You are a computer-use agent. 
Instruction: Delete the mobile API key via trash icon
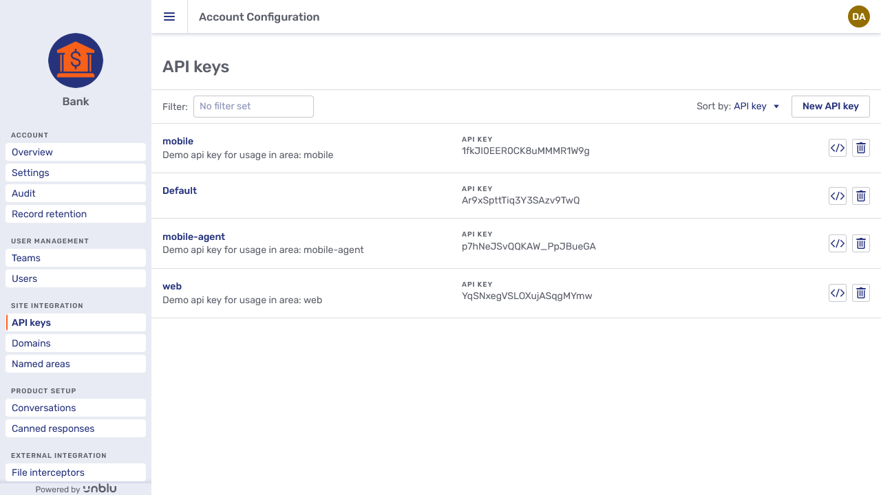[x=860, y=147]
